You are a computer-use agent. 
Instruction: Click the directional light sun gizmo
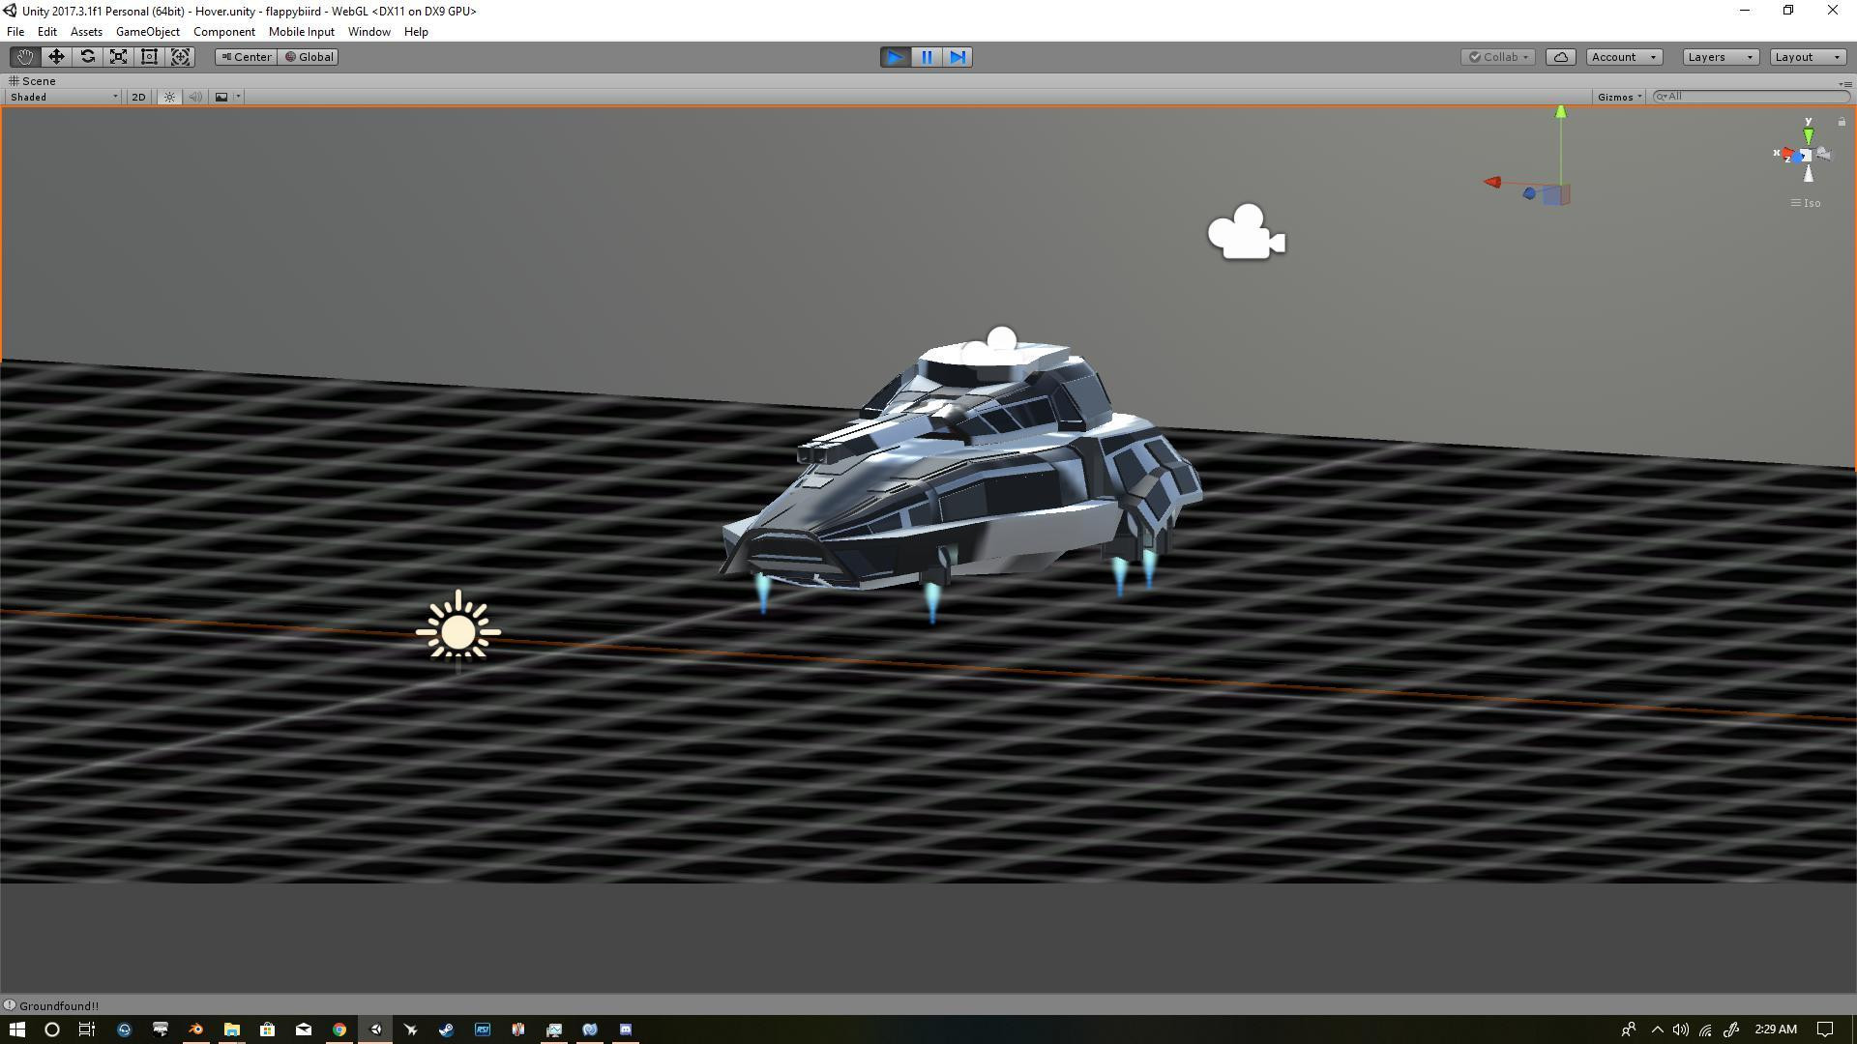(458, 632)
